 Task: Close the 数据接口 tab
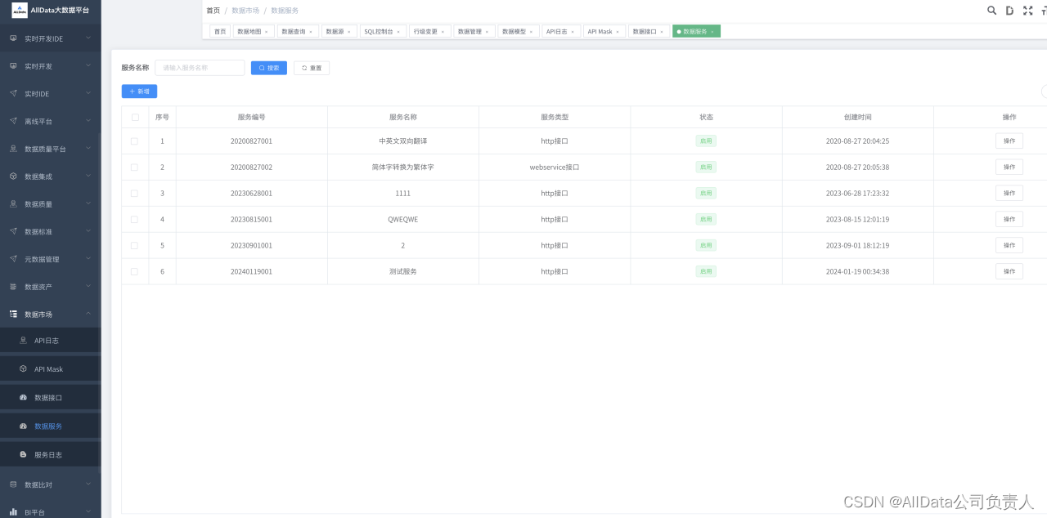coord(662,32)
